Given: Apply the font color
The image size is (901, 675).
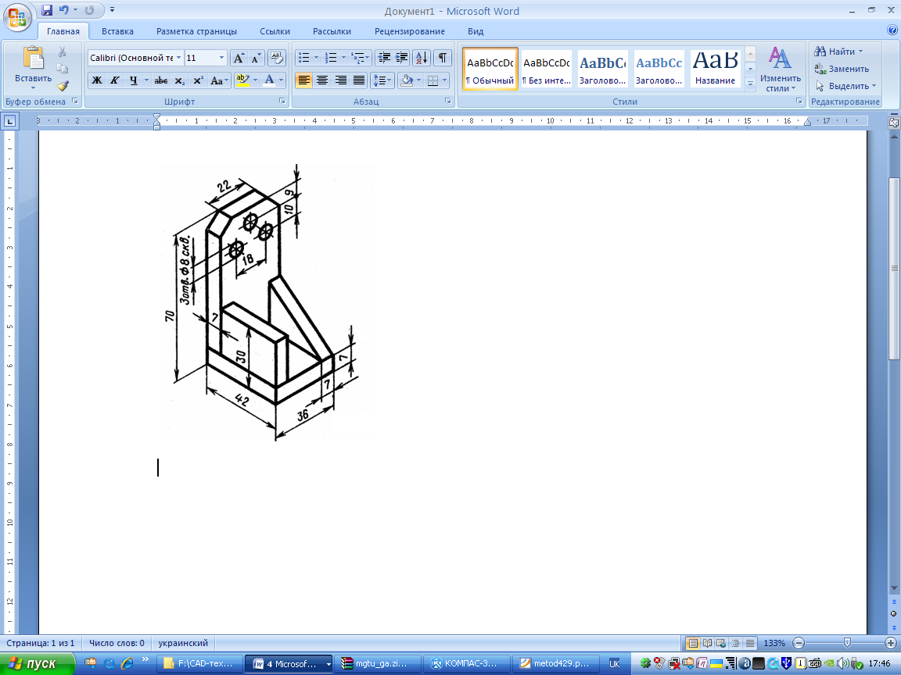Looking at the screenshot, I should [x=268, y=80].
